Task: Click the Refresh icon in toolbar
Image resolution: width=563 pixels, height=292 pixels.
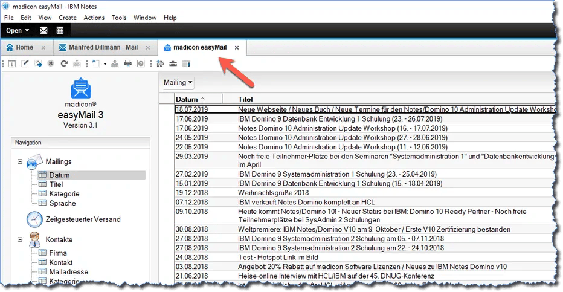Action: click(x=64, y=63)
